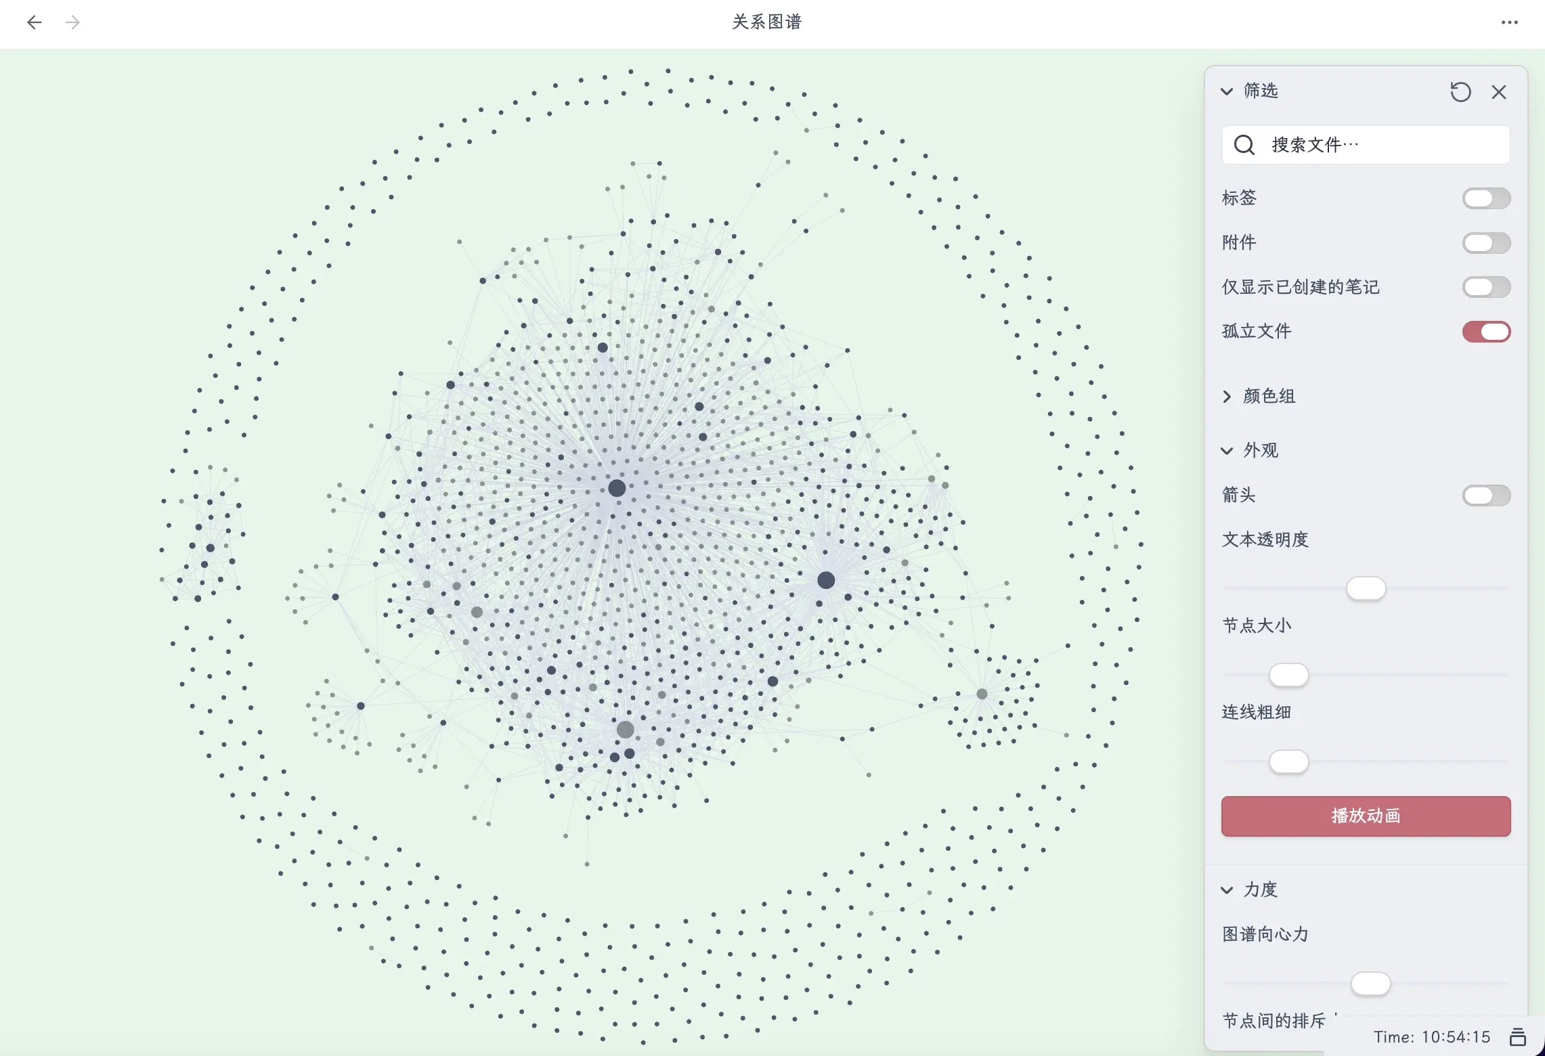Collapse the 外观 section
This screenshot has height=1056, width=1545.
pyautogui.click(x=1227, y=451)
